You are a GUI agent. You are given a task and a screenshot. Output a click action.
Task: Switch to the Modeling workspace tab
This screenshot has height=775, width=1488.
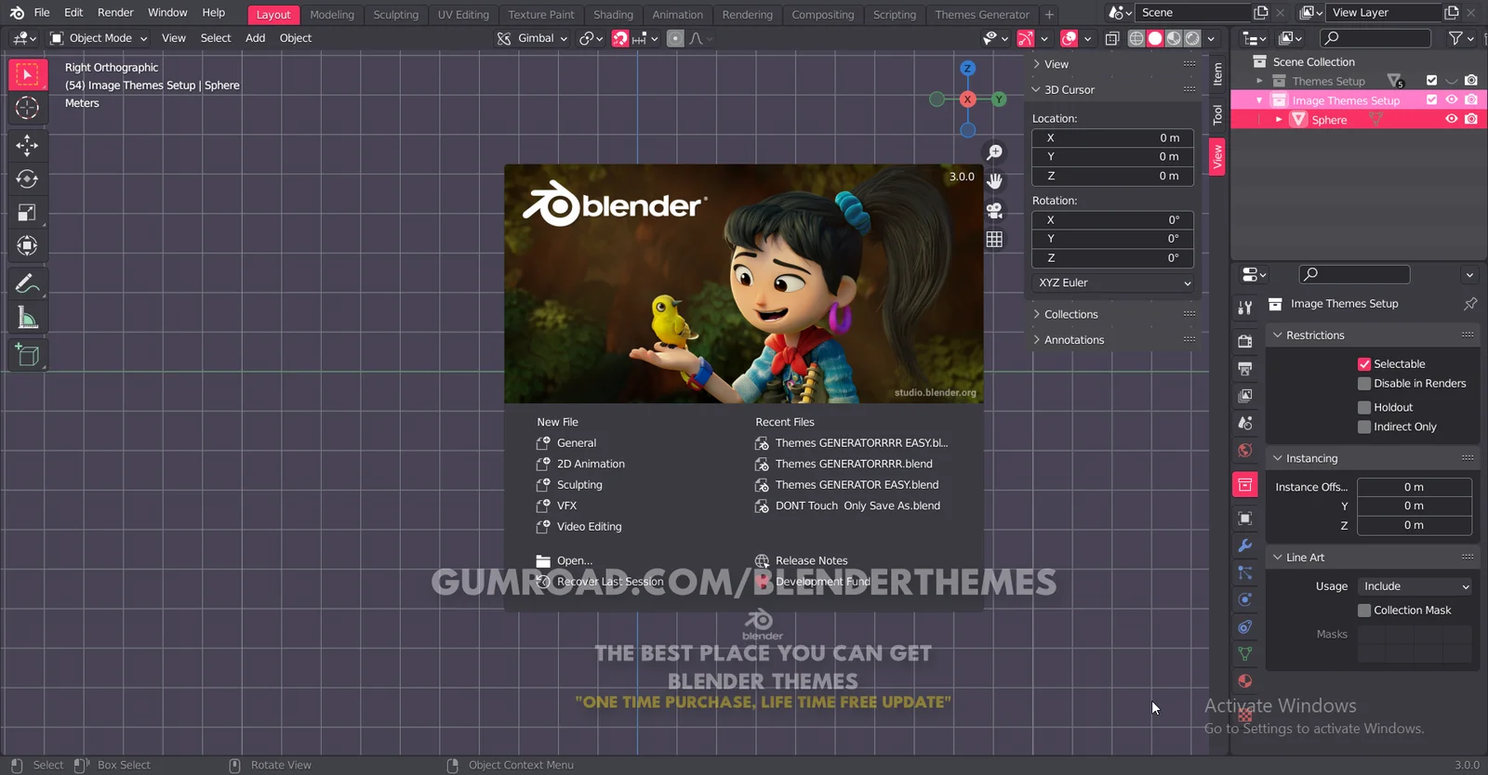coord(332,15)
